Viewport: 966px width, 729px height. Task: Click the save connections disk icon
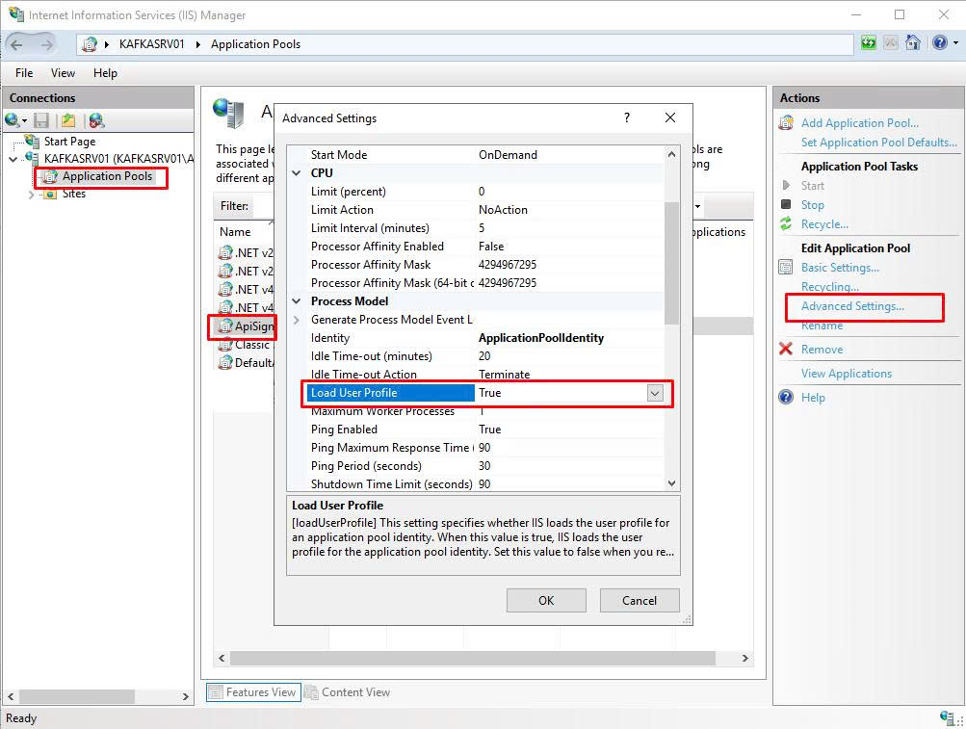[x=41, y=120]
